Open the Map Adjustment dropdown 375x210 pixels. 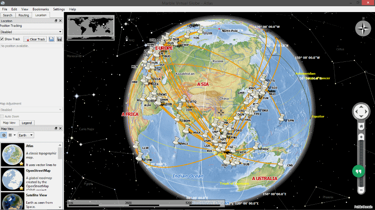31,110
